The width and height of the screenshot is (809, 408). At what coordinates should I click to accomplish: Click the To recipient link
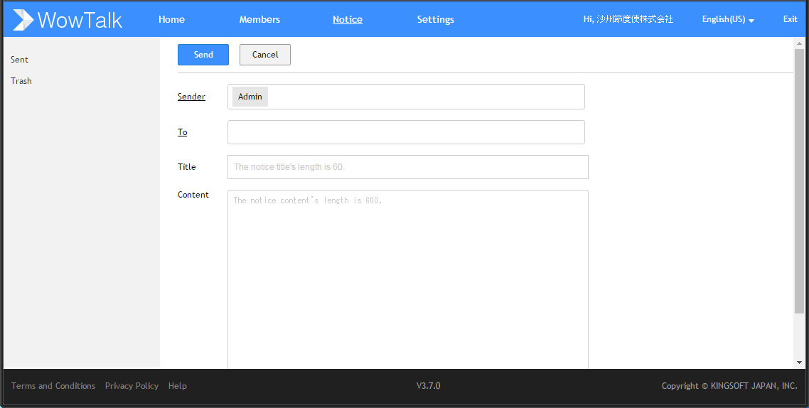pos(183,132)
